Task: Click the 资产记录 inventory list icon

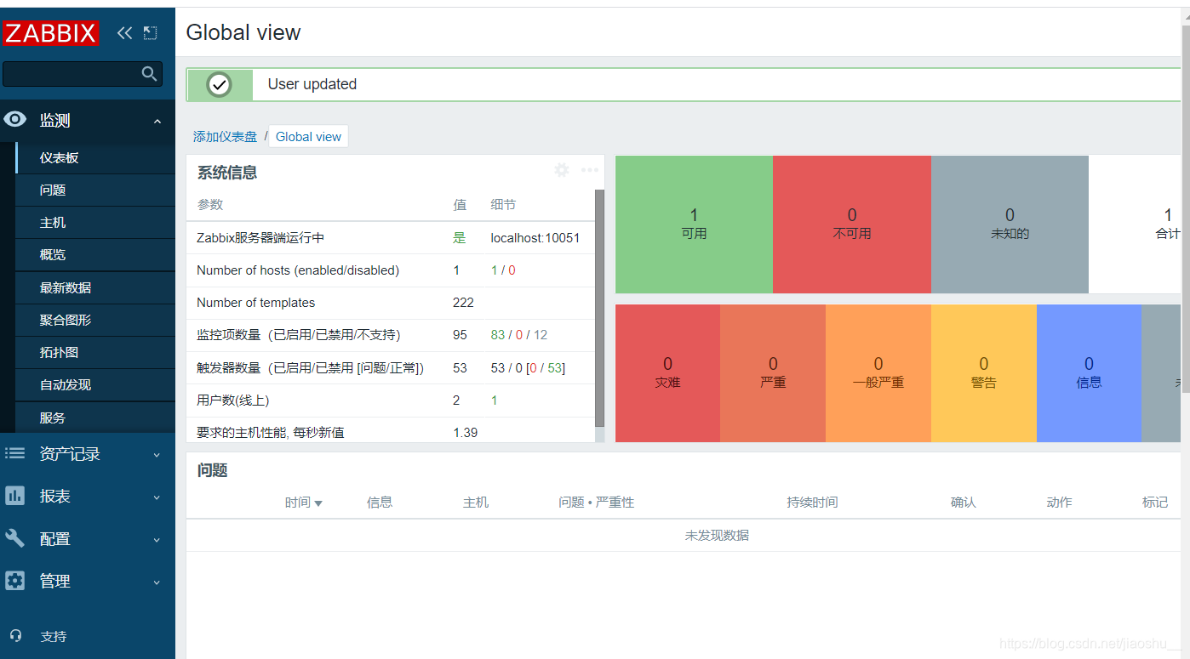Action: click(x=15, y=454)
